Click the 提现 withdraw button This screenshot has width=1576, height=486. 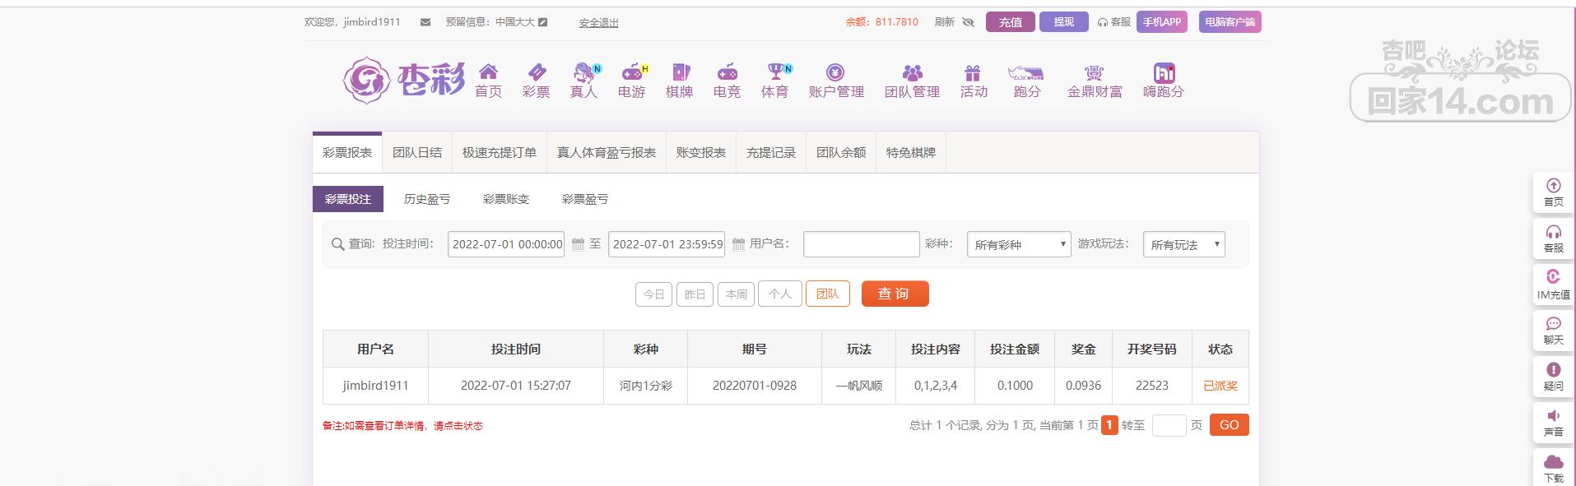(x=1063, y=22)
